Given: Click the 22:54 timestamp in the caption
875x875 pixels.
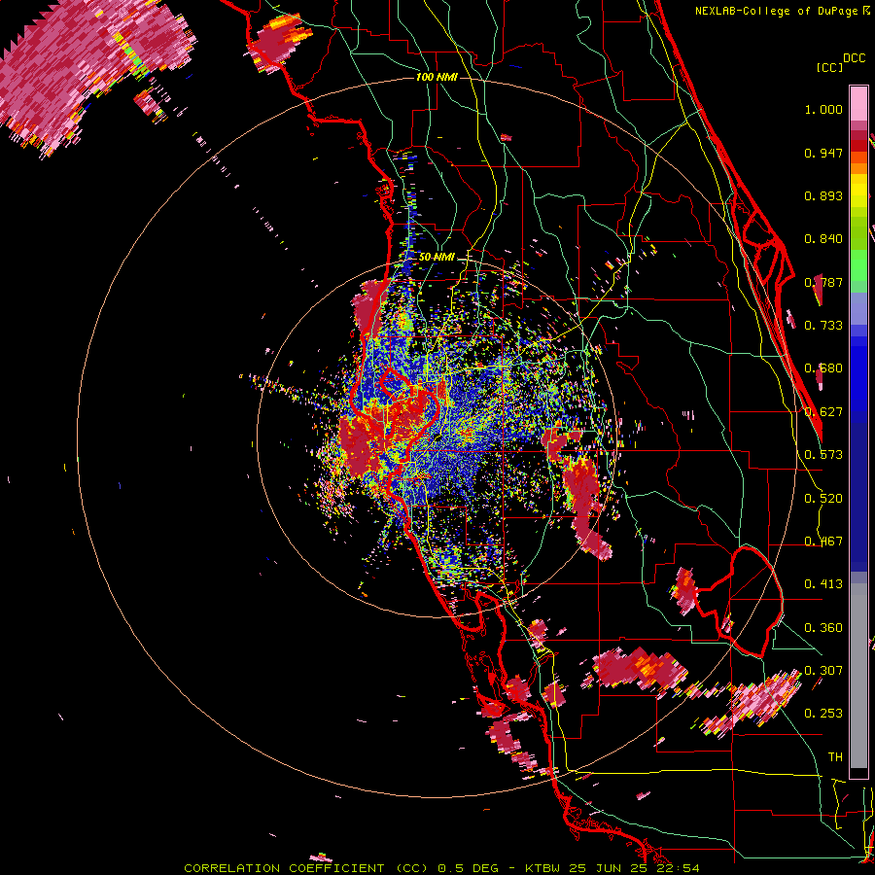Looking at the screenshot, I should pos(680,868).
